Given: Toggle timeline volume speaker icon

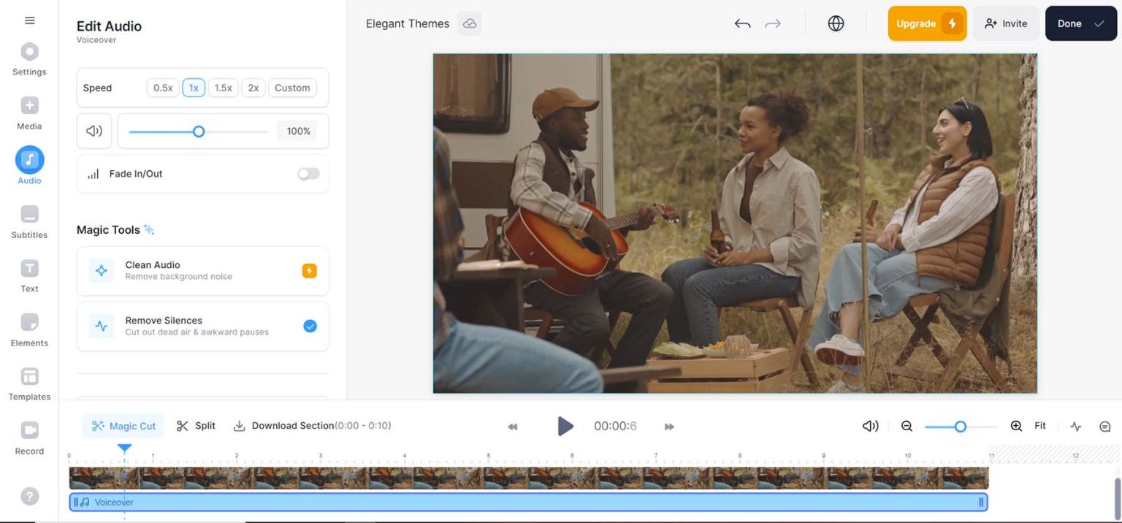Looking at the screenshot, I should coord(870,426).
